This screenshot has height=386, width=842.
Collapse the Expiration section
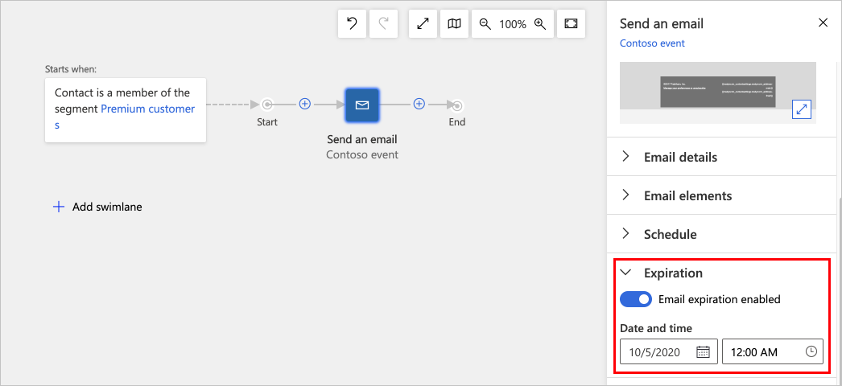tap(625, 273)
